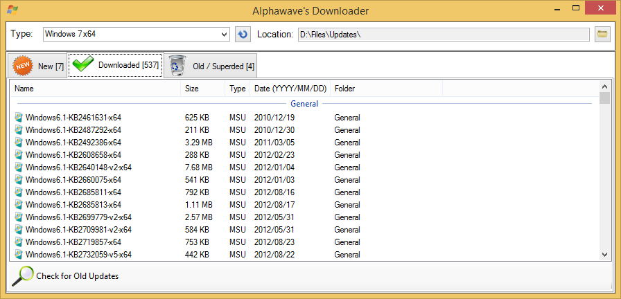Click file icon of KB2640148-v2 update
Image resolution: width=621 pixels, height=299 pixels.
pos(19,167)
